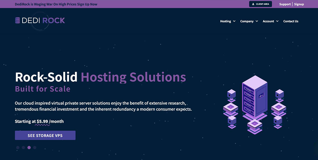Click the Rock-Solid Hosting Solutions heading
This screenshot has width=318, height=160.
point(100,77)
